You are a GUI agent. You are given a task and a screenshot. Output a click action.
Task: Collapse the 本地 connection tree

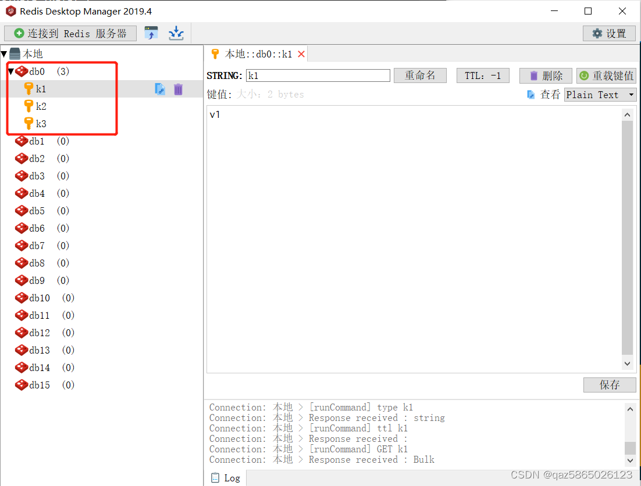tap(4, 54)
